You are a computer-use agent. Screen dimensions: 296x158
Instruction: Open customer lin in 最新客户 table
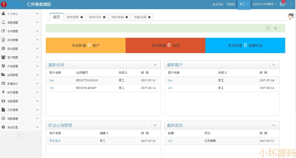pyautogui.click(x=170, y=80)
